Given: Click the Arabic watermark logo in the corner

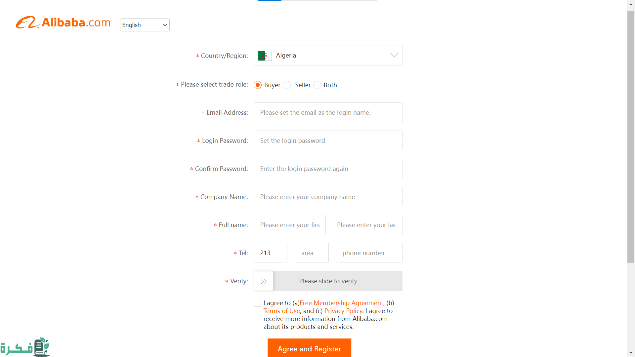Looking at the screenshot, I should [25, 347].
